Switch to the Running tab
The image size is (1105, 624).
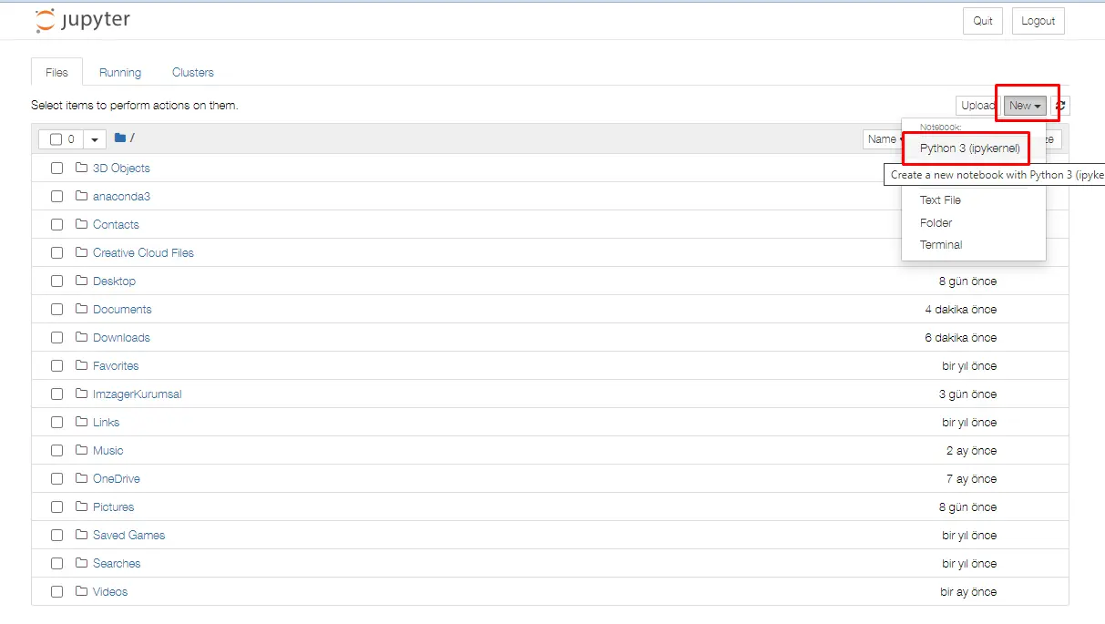point(120,73)
